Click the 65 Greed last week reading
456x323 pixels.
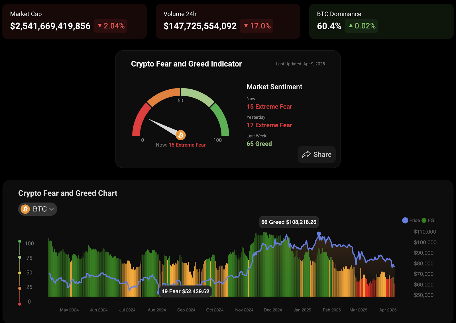(x=259, y=144)
